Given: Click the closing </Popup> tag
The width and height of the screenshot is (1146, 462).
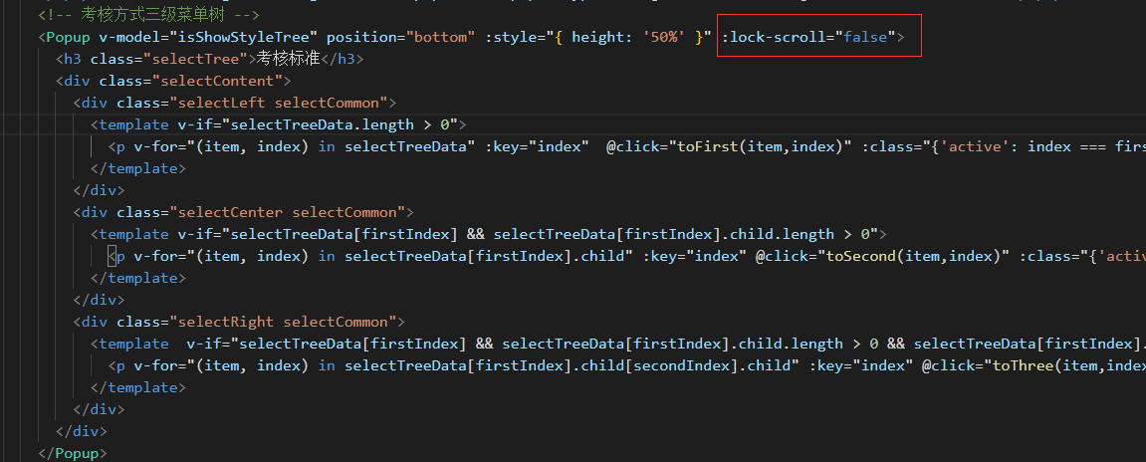Looking at the screenshot, I should tap(72, 453).
